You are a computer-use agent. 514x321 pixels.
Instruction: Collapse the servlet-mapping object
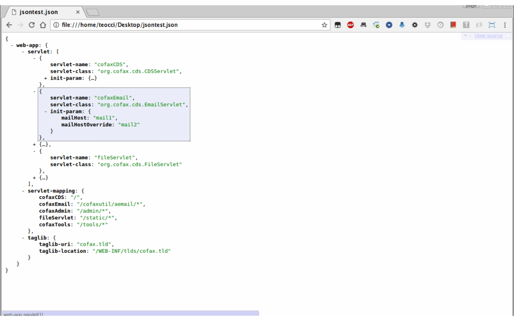pos(23,191)
